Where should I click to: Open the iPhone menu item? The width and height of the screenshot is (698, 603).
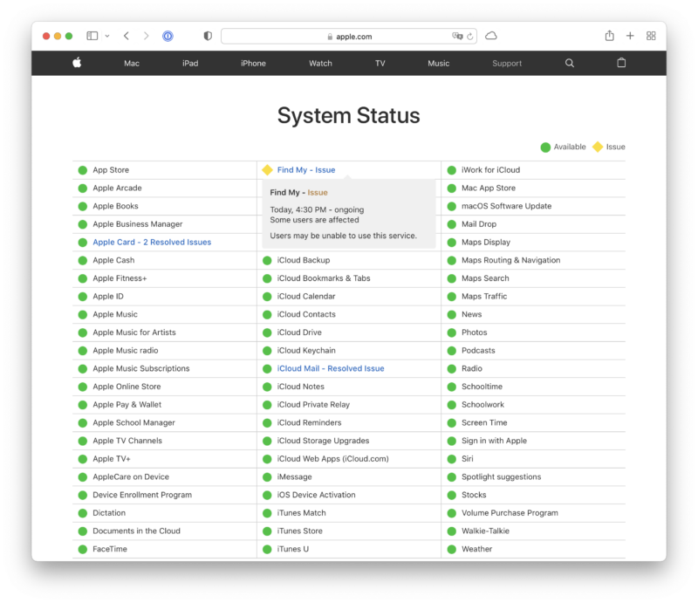[x=253, y=64]
